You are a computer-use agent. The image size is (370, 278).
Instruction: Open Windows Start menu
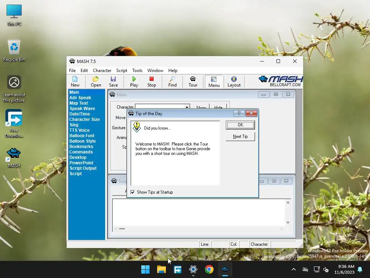tap(145, 269)
